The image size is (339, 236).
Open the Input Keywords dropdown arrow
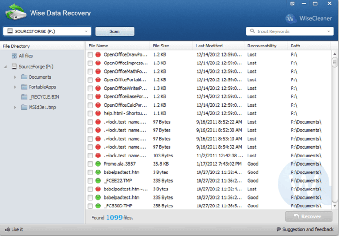(329, 31)
